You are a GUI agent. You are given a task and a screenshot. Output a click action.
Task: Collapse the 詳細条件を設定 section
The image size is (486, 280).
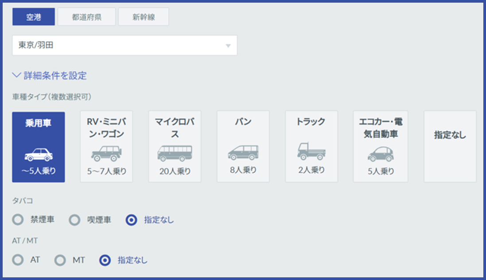coord(51,76)
